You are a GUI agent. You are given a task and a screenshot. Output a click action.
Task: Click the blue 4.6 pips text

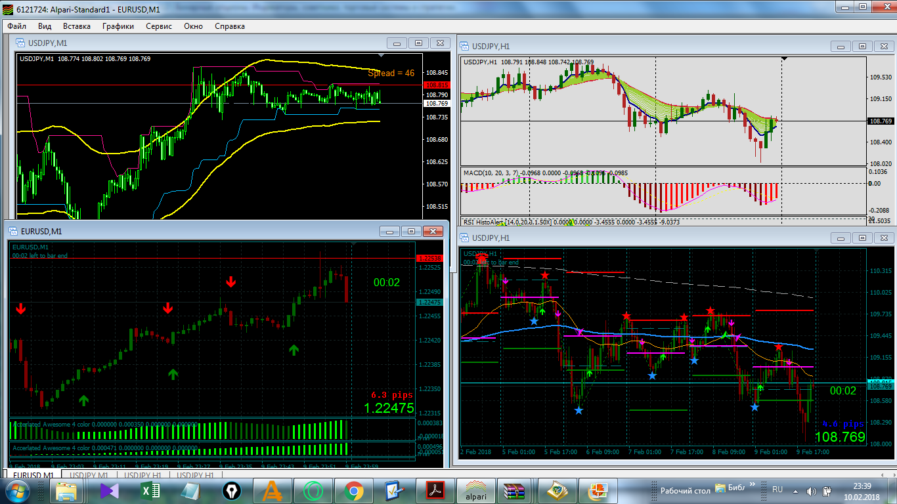tap(844, 424)
